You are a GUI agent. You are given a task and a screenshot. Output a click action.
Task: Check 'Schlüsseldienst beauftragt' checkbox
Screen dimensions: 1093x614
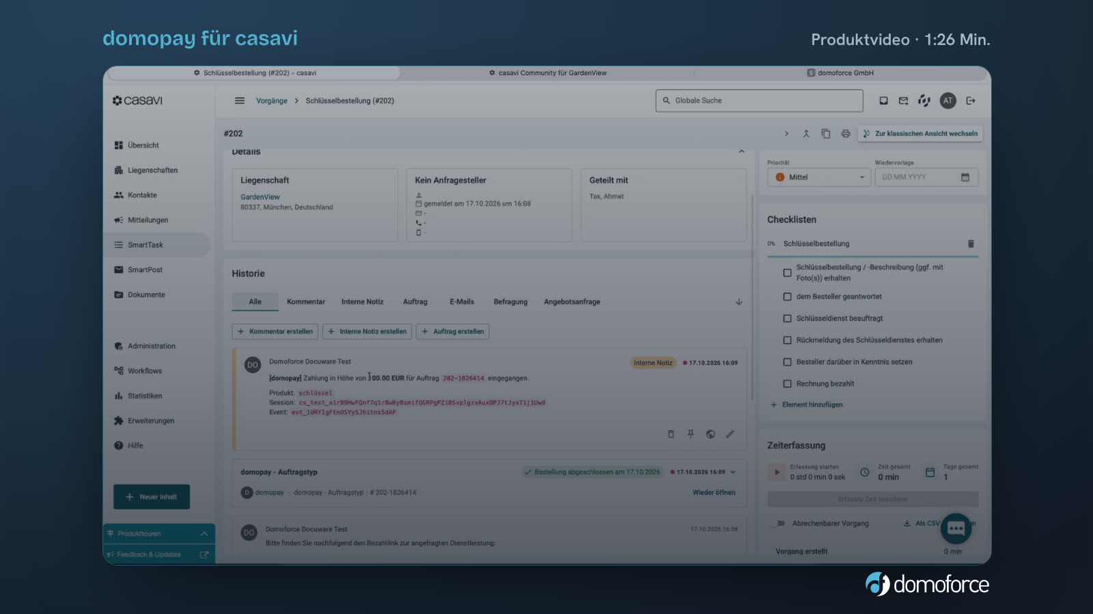pos(787,319)
